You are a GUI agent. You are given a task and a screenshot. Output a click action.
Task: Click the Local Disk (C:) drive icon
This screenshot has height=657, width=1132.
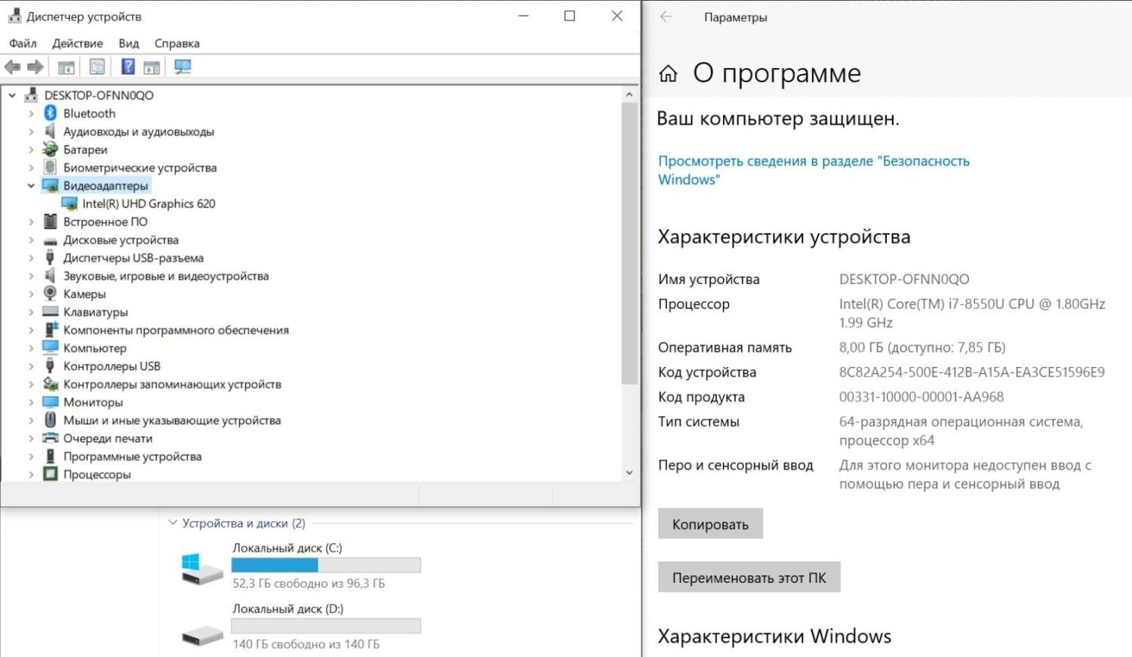coord(201,567)
